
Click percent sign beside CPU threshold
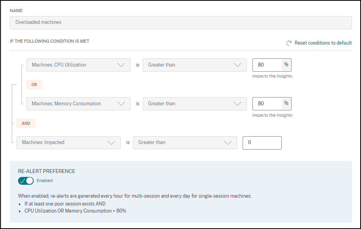(x=286, y=65)
